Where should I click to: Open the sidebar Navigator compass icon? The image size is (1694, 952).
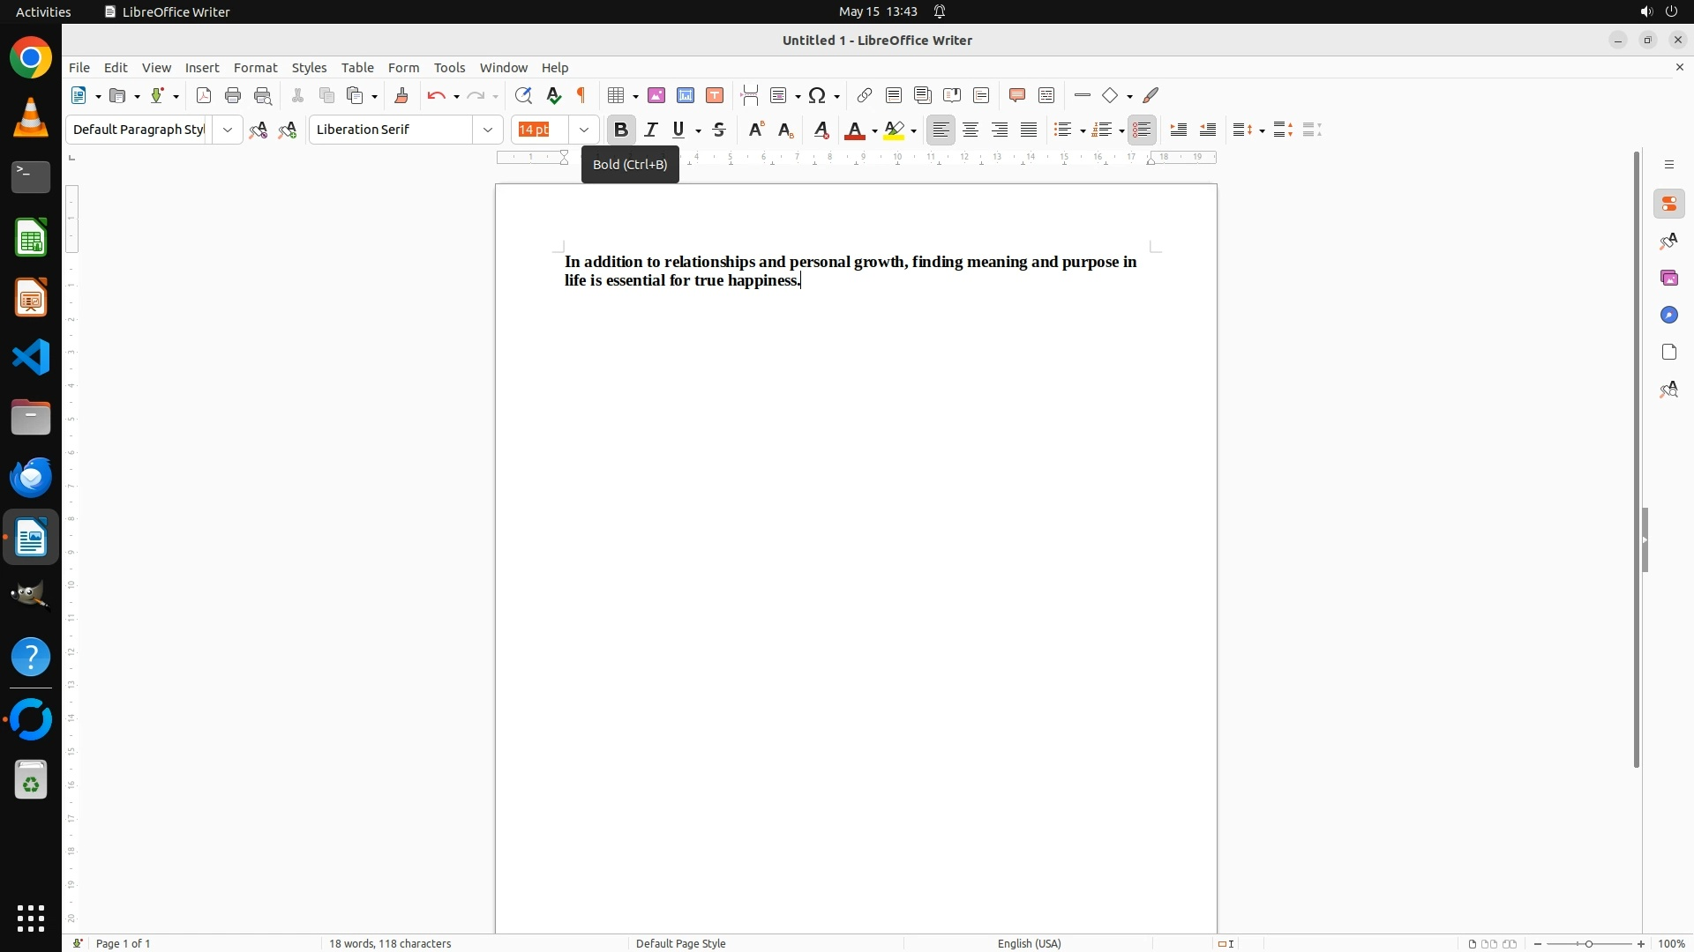pos(1668,316)
